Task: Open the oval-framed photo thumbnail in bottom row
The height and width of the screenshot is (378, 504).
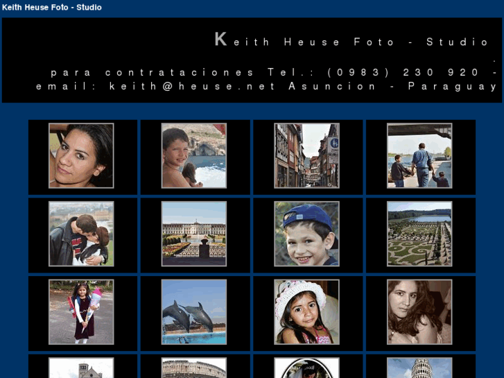Action: point(306,368)
